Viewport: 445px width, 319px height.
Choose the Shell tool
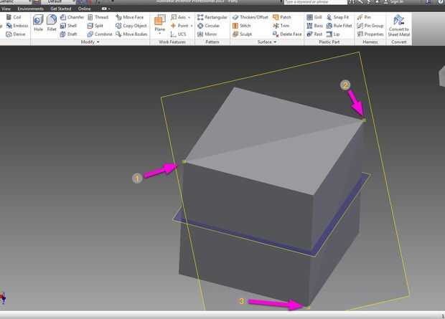pyautogui.click(x=68, y=26)
